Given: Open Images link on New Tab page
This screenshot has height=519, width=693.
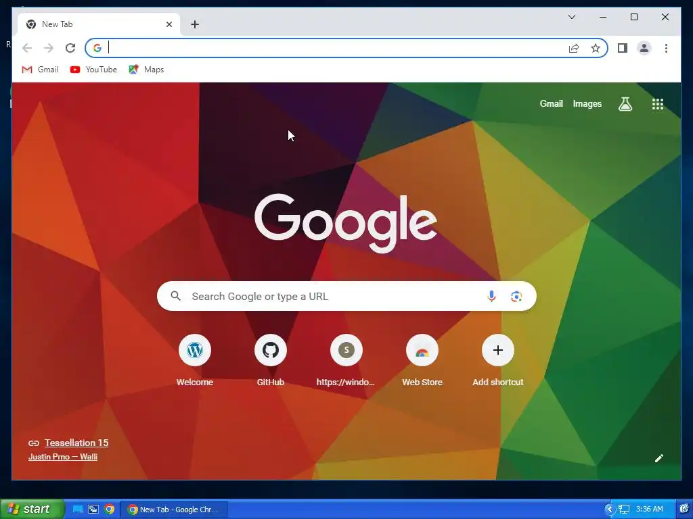Looking at the screenshot, I should point(587,103).
